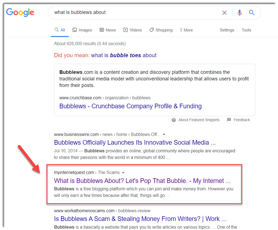This screenshot has width=278, height=230.
Task: Open 'What is Bubblews About?' result
Action: click(x=142, y=181)
